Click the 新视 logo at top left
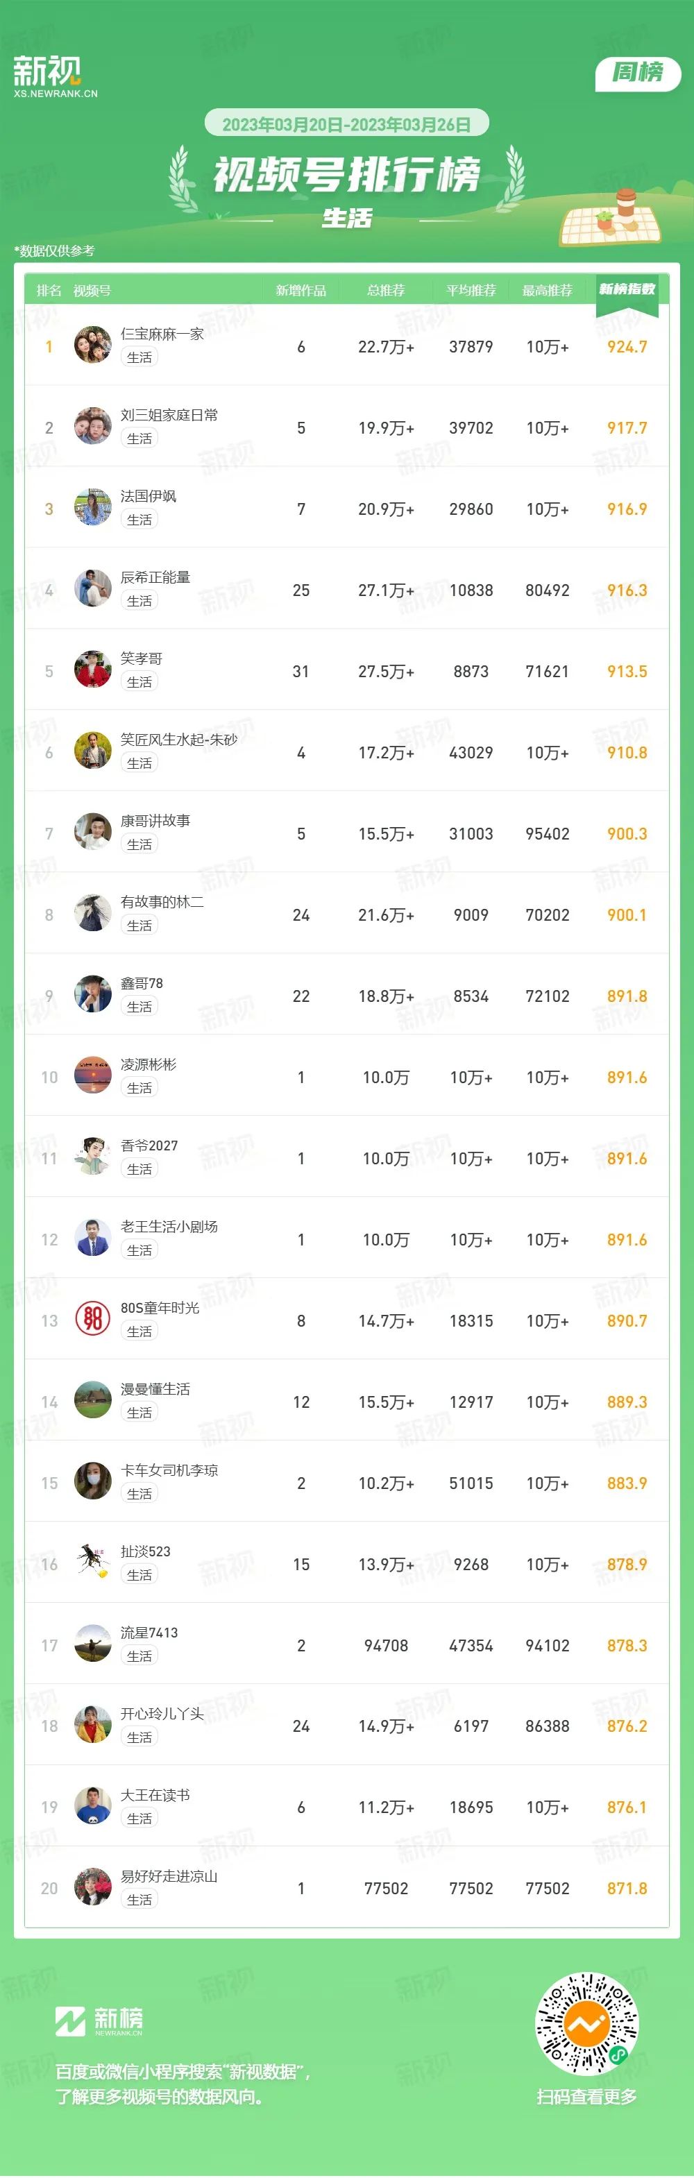This screenshot has height=2178, width=694. click(x=55, y=76)
